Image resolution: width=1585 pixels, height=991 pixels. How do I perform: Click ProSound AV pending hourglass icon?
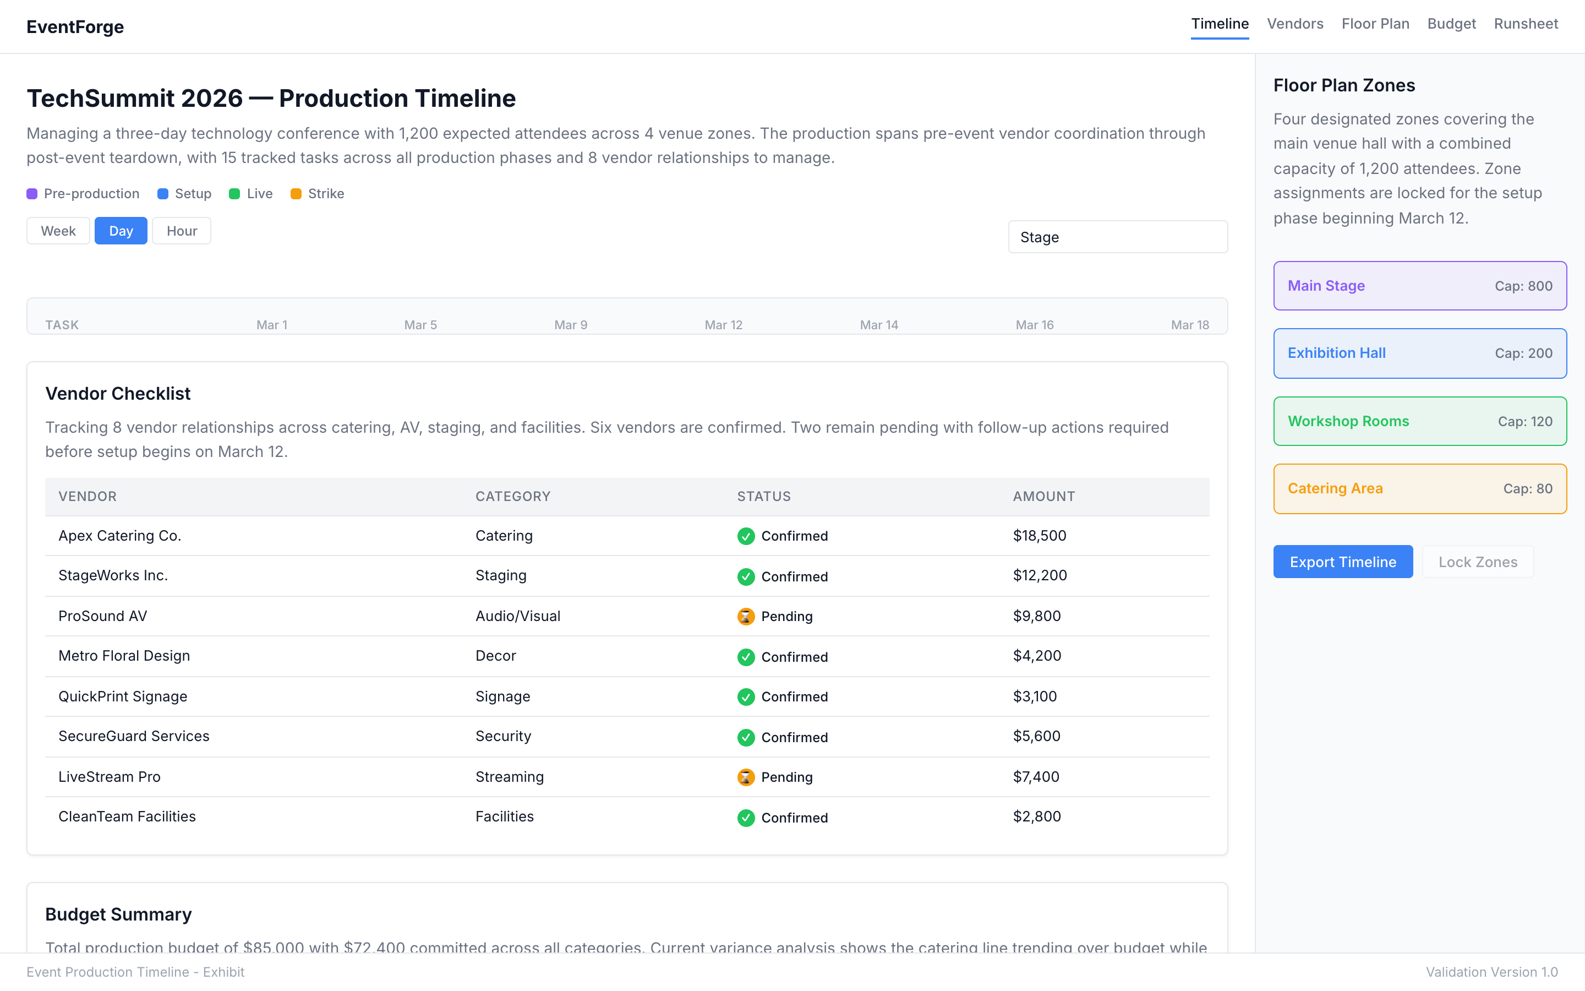745,616
